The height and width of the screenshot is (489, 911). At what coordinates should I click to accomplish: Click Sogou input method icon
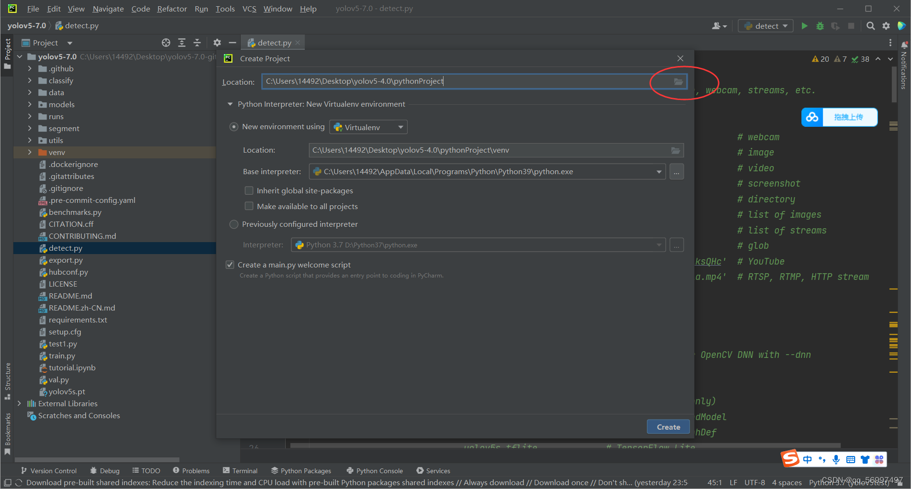tap(790, 458)
